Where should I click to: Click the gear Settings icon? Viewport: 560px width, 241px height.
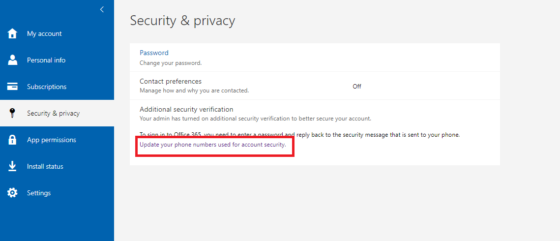13,193
